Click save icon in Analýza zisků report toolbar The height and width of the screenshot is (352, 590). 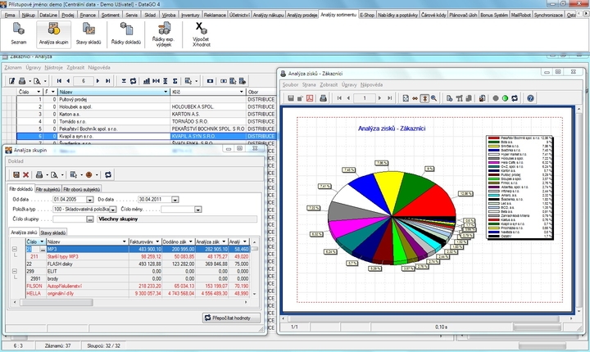[291, 98]
